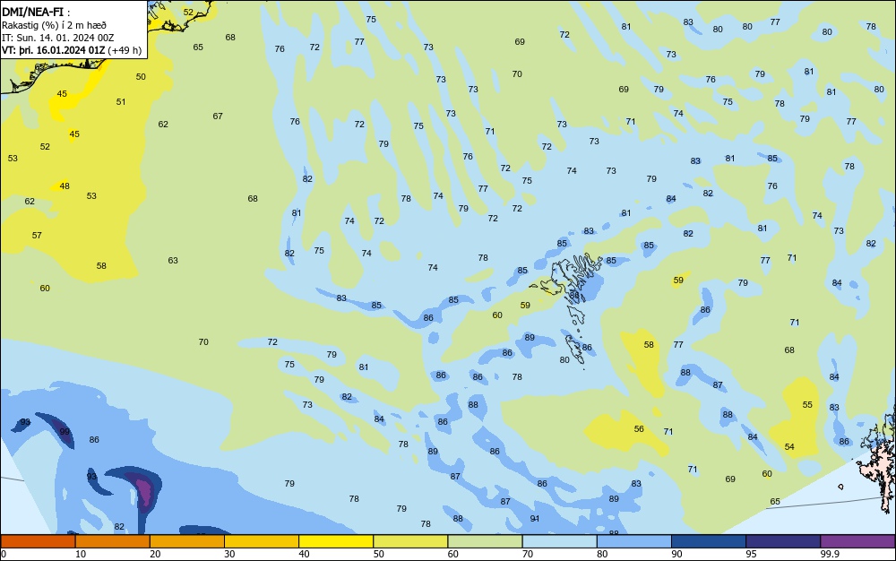Click the bright yellow 40–50 legend swatch
Viewport: 896px width, 561px height.
point(336,541)
